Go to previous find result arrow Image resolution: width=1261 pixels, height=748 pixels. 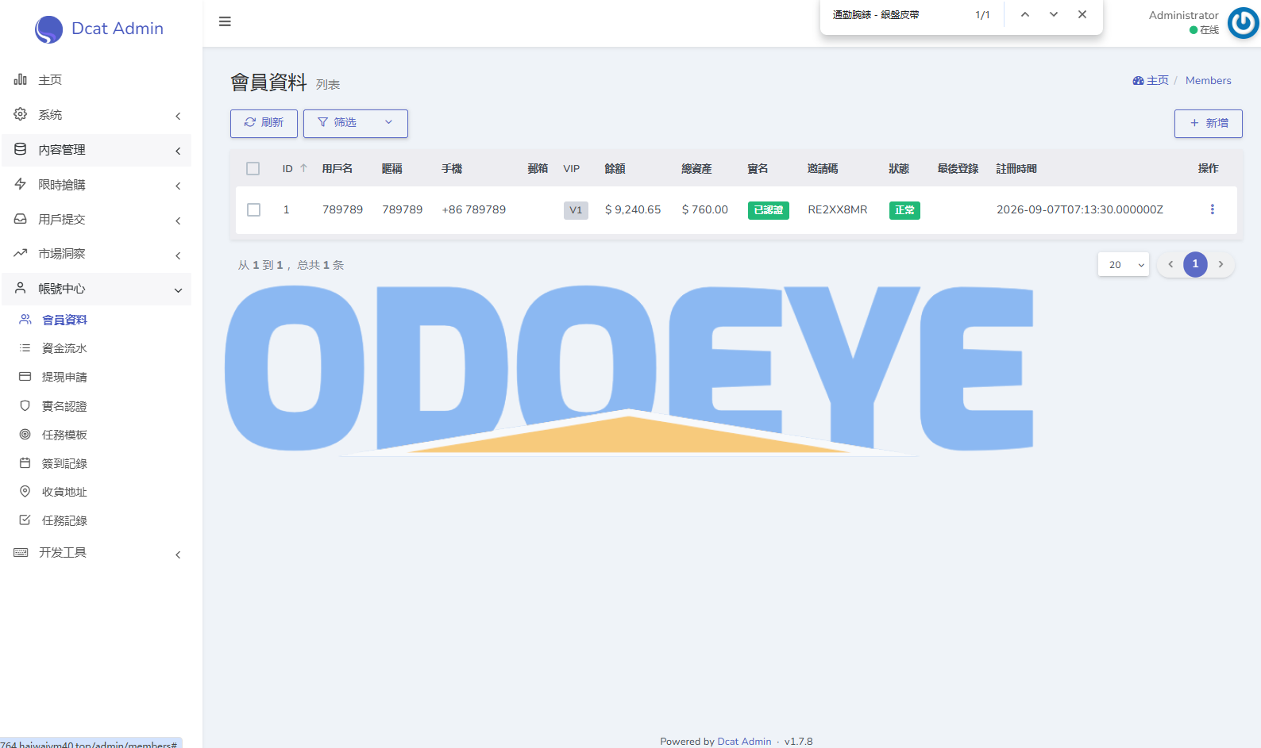click(x=1025, y=14)
